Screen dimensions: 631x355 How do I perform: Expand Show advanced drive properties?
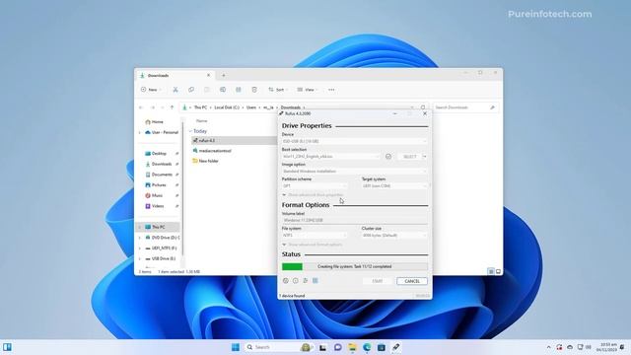click(313, 195)
